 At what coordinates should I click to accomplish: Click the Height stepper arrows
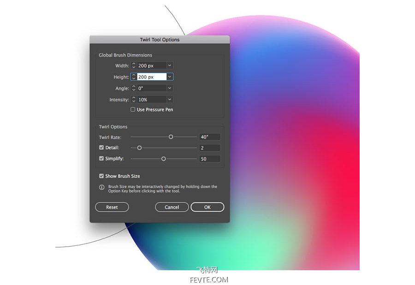point(134,77)
